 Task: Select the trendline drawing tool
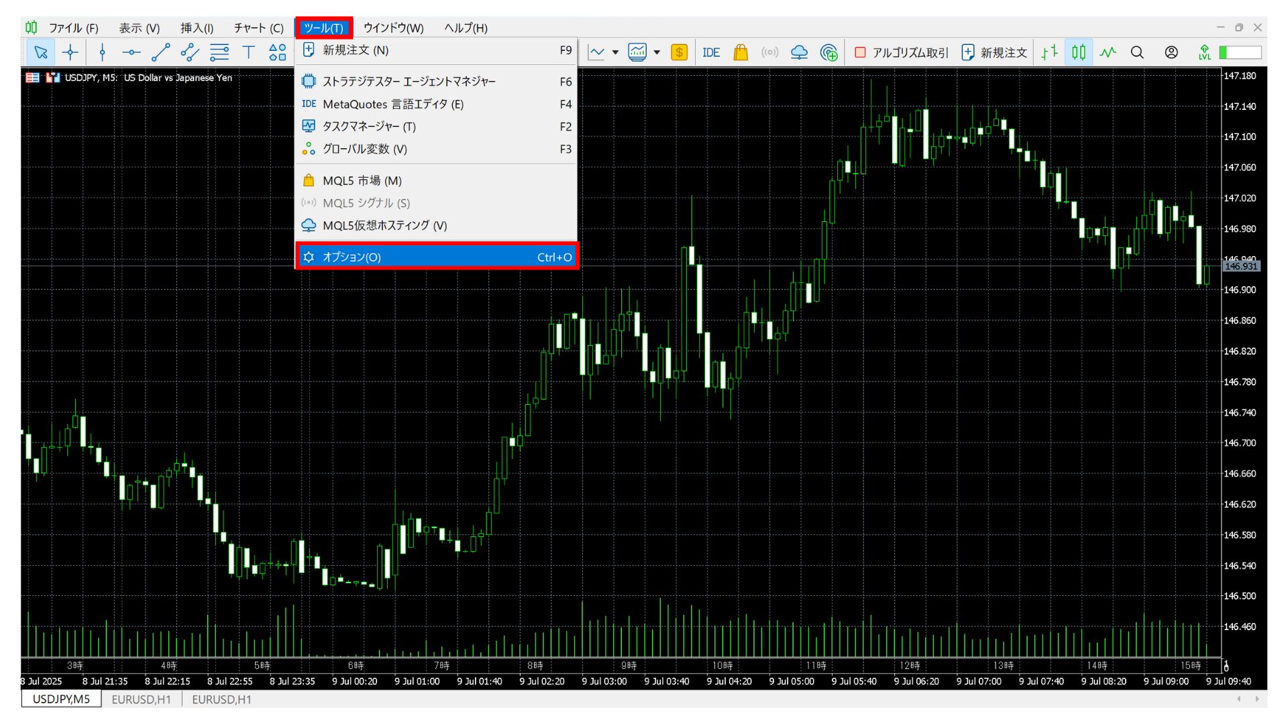[x=161, y=52]
